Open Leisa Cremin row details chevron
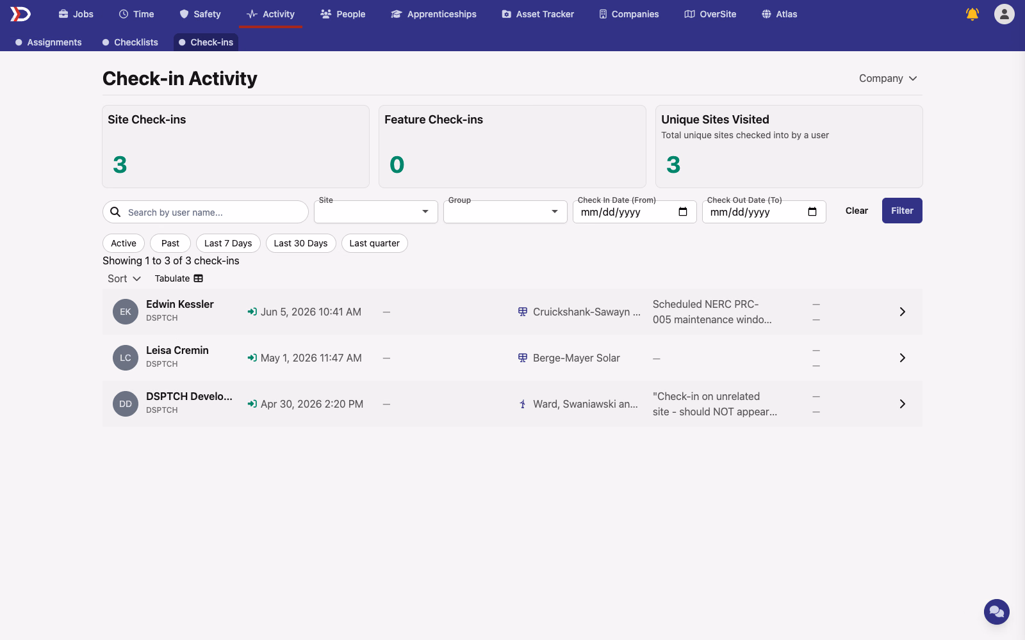Screen dimensions: 1025x640 [x=902, y=358]
